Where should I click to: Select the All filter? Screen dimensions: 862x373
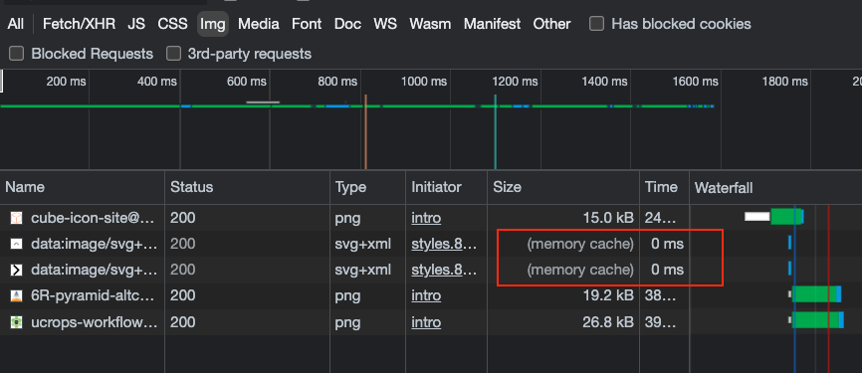pyautogui.click(x=15, y=24)
